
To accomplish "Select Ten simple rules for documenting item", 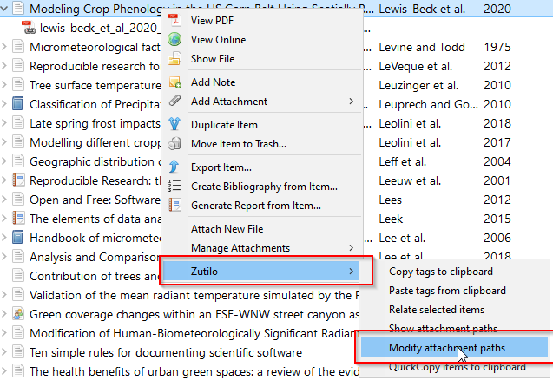I will 165,352.
